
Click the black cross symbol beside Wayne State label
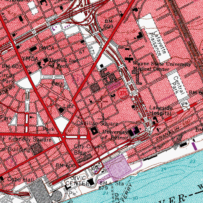tap(129, 59)
